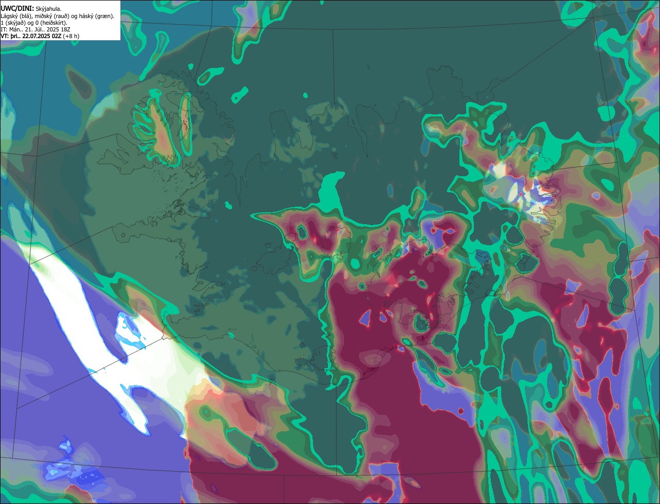Click the 'VT: þri.. 22.07.2025 02Z (+8 h)' line
The width and height of the screenshot is (660, 504).
pos(40,36)
